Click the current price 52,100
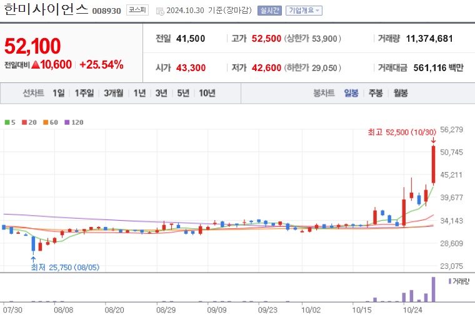 point(32,46)
